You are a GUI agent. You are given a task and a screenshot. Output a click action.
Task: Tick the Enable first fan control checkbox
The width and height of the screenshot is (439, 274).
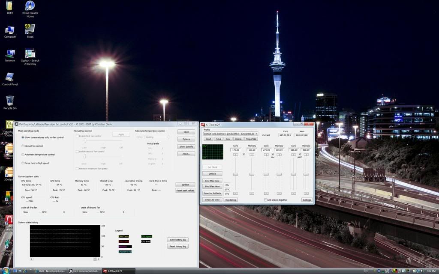click(77, 136)
